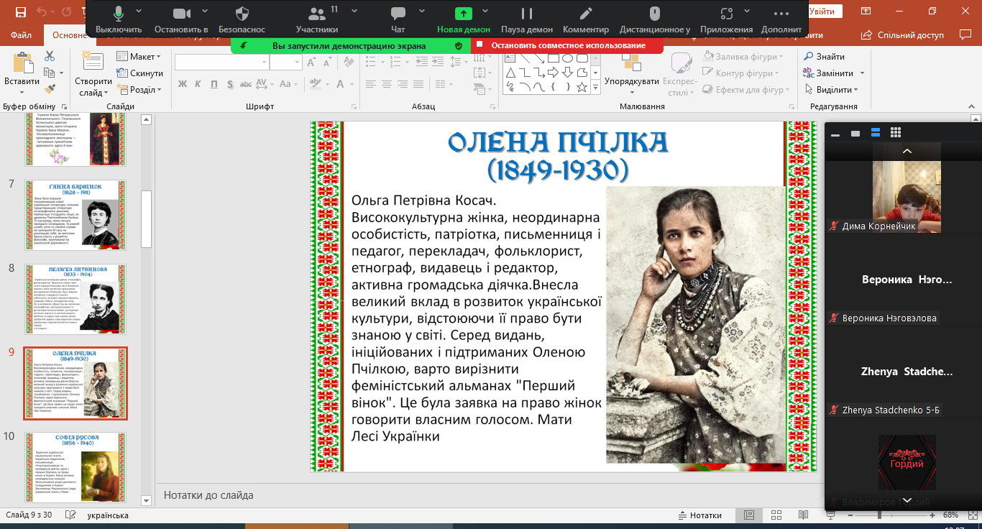This screenshot has height=529, width=982.
Task: Open the Файл menu tab
Action: click(21, 34)
